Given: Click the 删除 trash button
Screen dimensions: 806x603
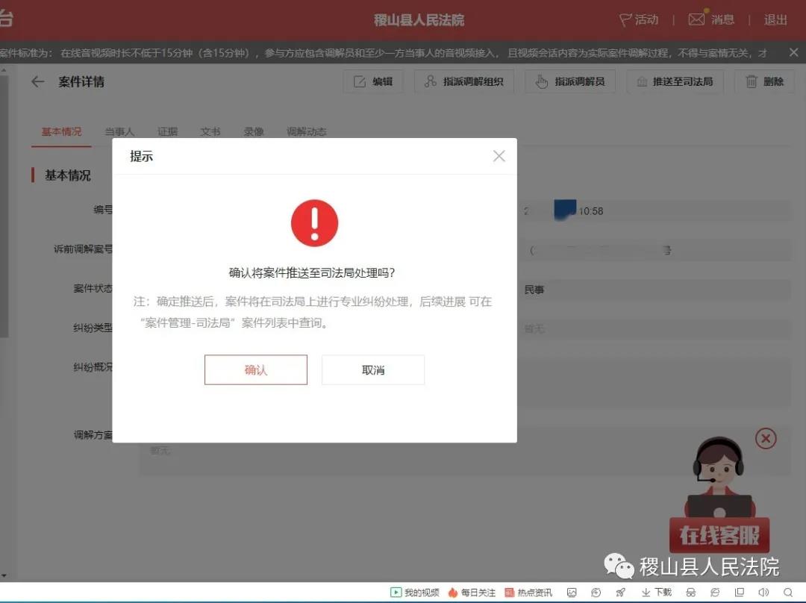Looking at the screenshot, I should 764,82.
